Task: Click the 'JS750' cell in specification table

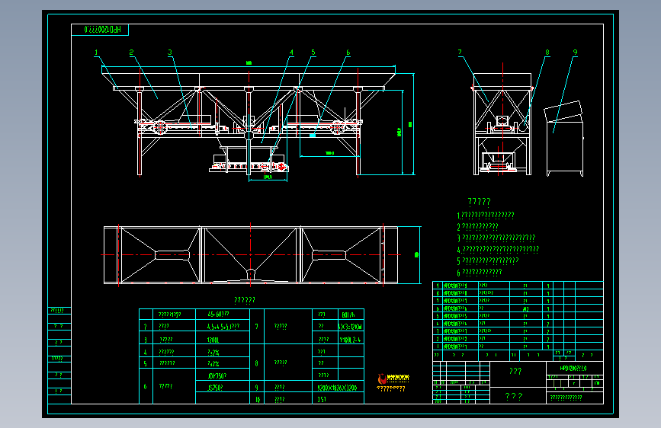Action: (223, 388)
